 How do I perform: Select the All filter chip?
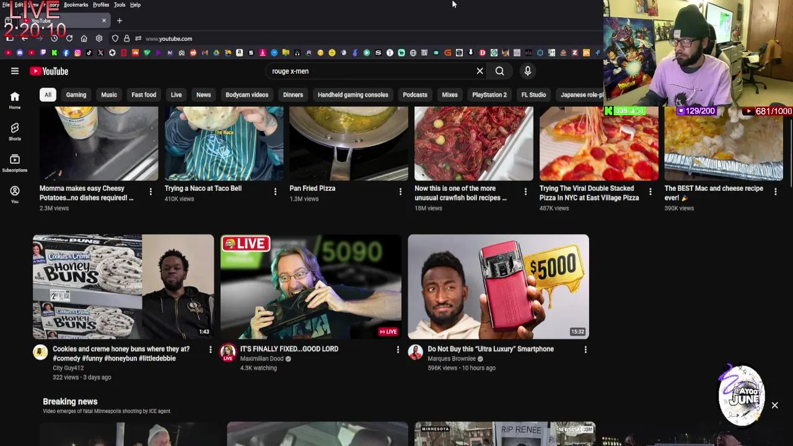[x=48, y=95]
